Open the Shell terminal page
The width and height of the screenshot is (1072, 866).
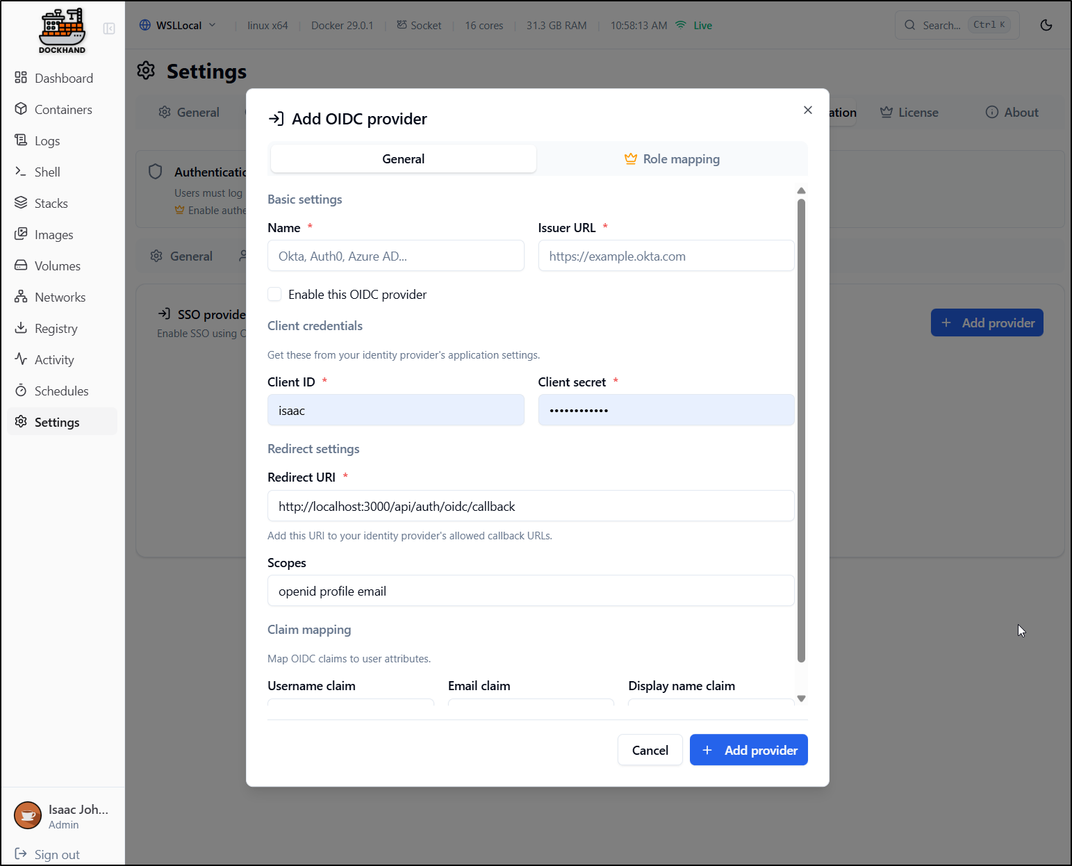(x=47, y=172)
